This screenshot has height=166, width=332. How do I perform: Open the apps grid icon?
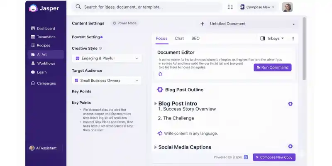pos(230,7)
